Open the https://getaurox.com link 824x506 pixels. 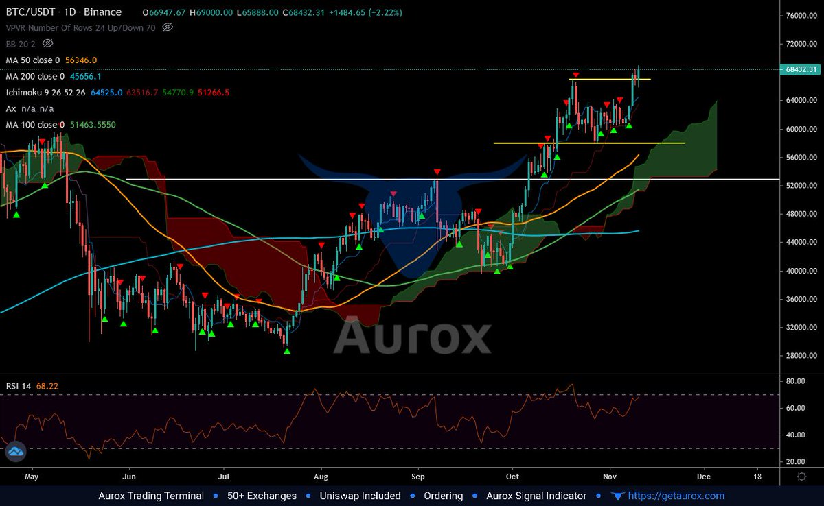tap(677, 496)
